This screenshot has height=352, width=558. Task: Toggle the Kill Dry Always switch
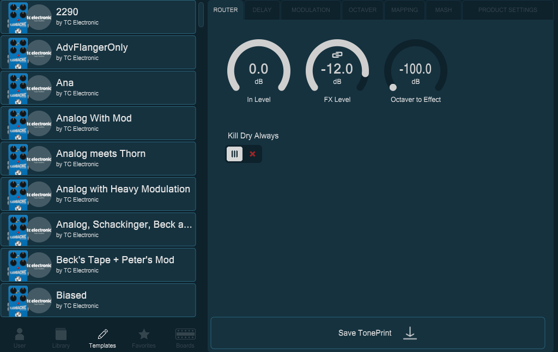[x=244, y=154]
